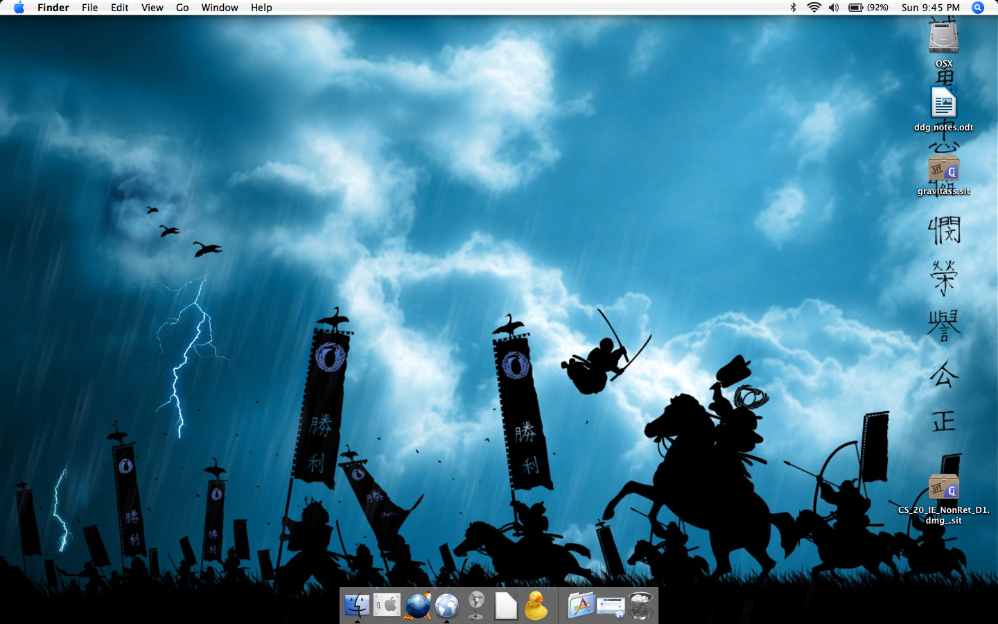The image size is (998, 624).
Task: Launch Cyberduck yellow duck in Dock
Action: [x=536, y=606]
